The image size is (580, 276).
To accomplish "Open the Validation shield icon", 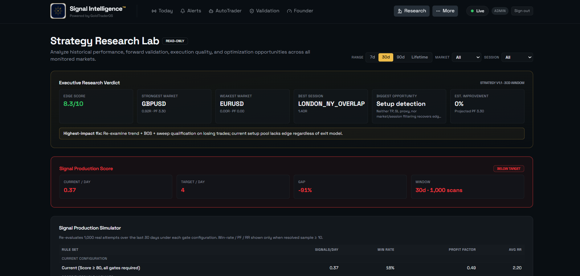I will click(252, 11).
